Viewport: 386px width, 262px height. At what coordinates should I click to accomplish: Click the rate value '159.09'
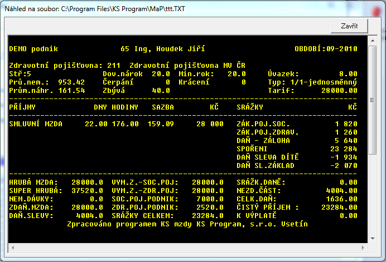161,123
